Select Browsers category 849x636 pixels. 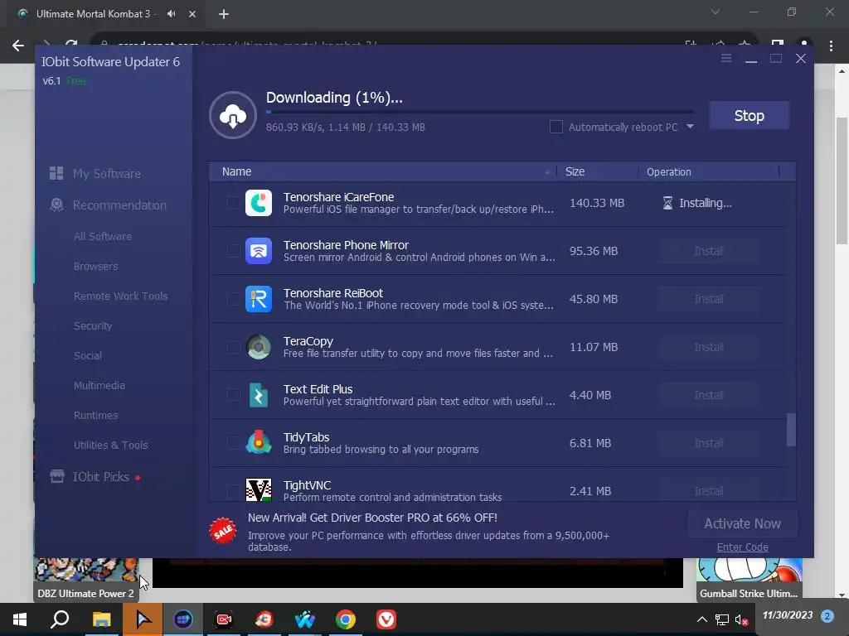(x=95, y=266)
